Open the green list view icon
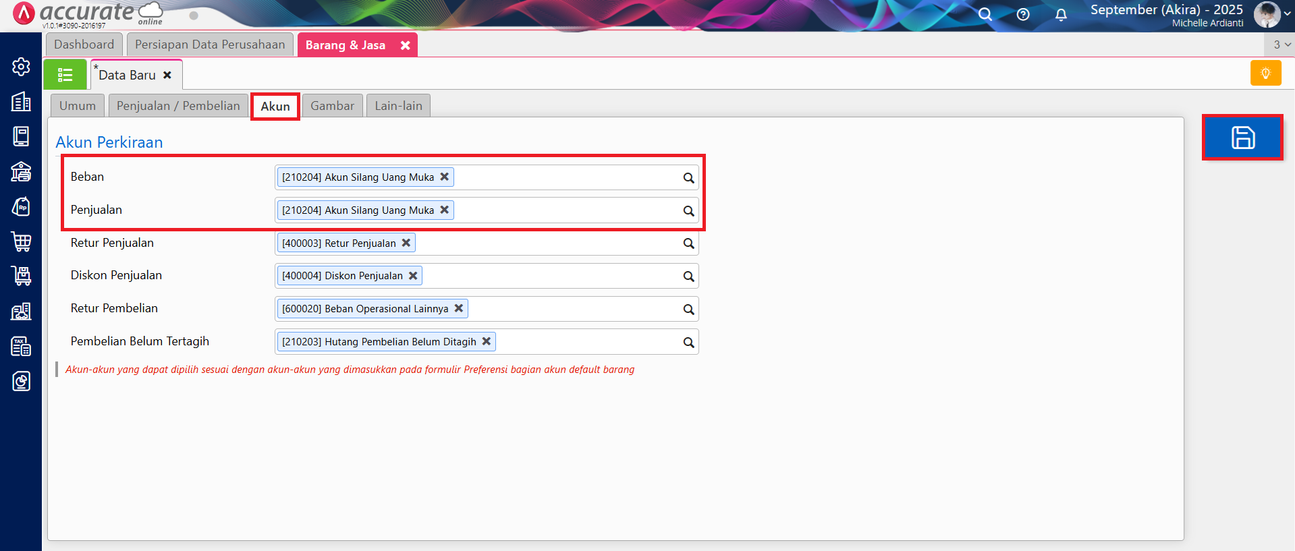The width and height of the screenshot is (1295, 551). (x=65, y=75)
